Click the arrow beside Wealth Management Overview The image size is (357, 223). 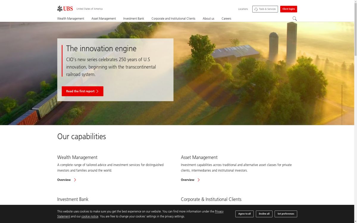click(x=75, y=180)
